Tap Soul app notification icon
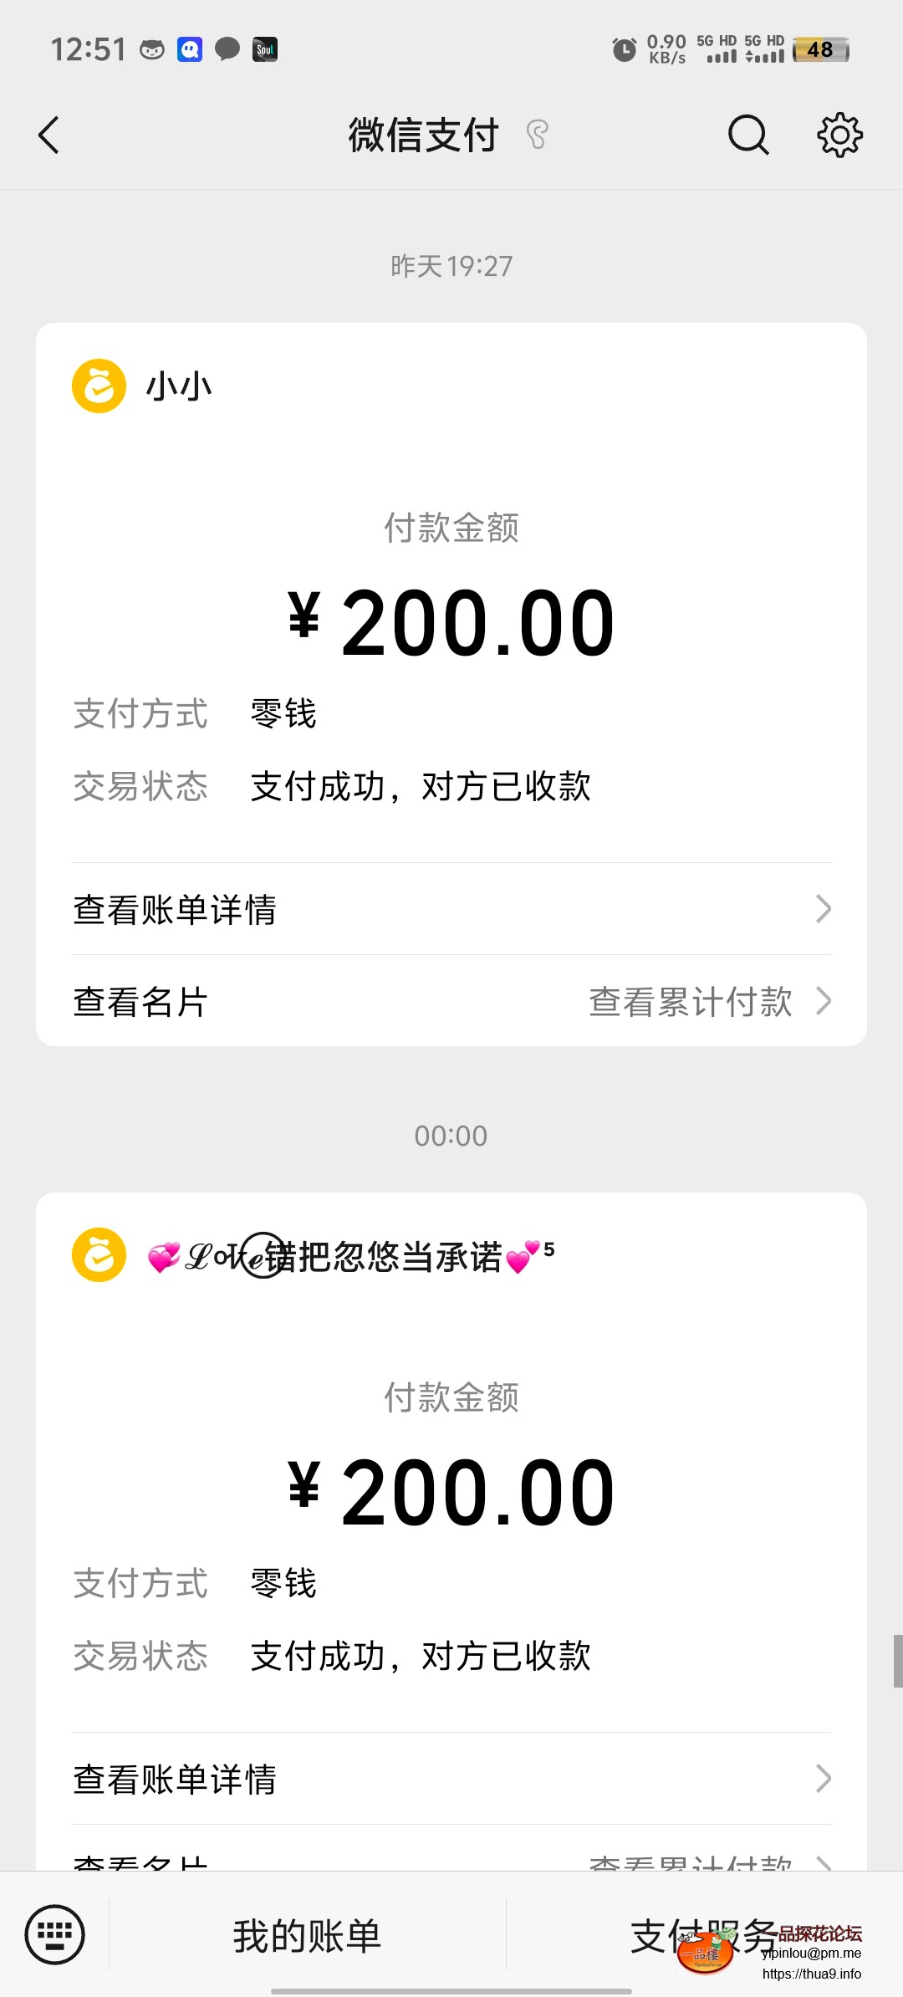 [x=265, y=49]
